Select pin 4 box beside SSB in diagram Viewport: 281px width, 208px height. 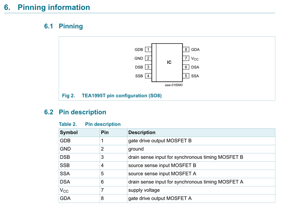tap(148, 76)
